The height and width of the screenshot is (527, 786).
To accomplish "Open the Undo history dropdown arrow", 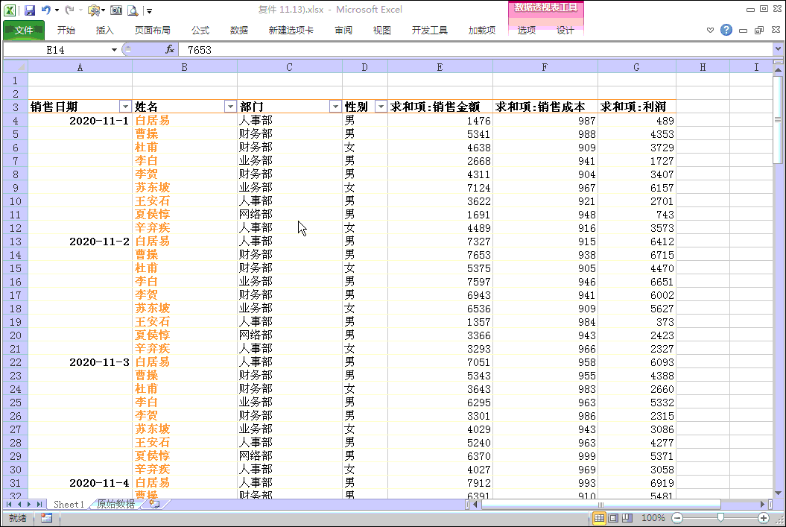I will (57, 10).
